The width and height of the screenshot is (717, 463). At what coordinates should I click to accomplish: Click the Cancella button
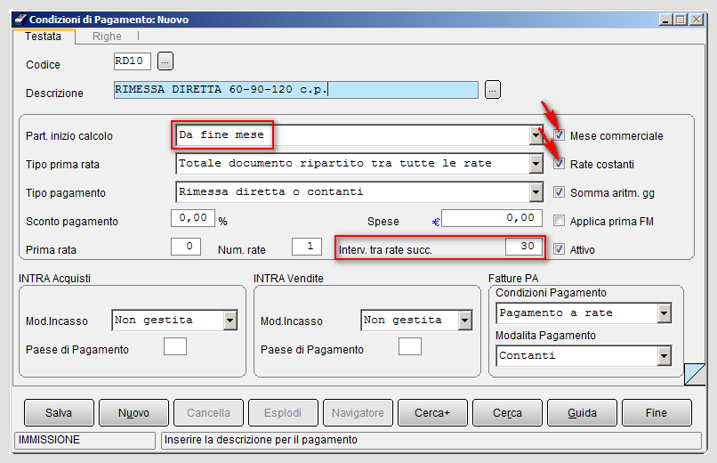point(208,412)
